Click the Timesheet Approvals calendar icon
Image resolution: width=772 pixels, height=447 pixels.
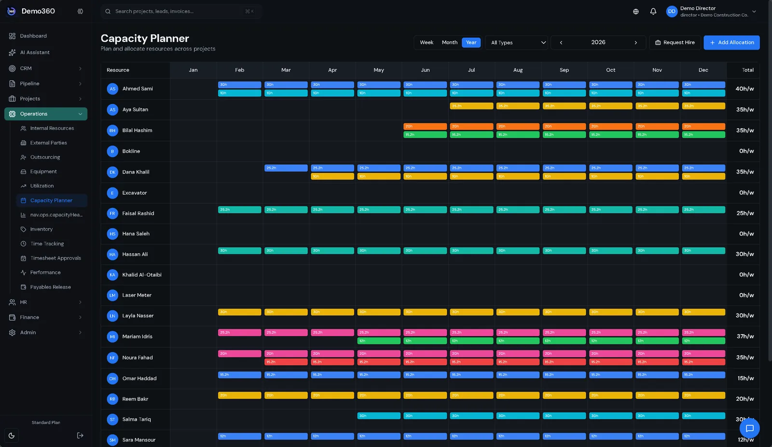23,258
